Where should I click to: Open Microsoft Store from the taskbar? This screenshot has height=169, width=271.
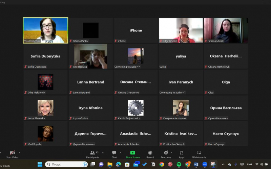[127, 164]
